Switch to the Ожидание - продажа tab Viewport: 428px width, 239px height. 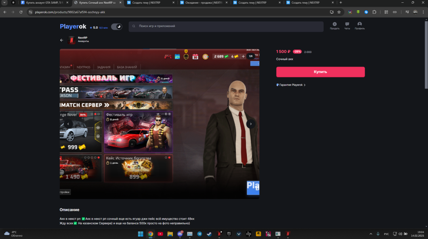[204, 2]
